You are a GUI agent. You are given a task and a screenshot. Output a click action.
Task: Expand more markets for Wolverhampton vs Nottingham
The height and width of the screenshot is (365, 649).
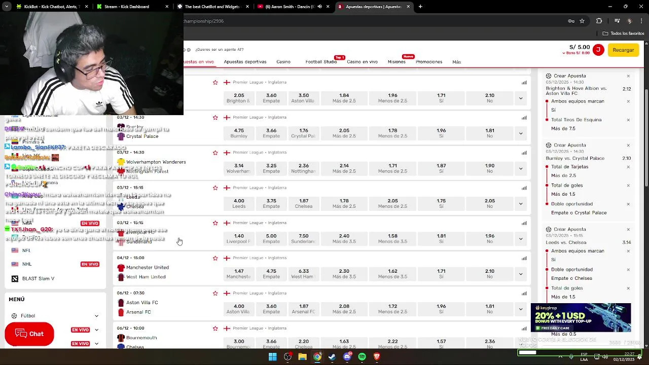coord(521,168)
